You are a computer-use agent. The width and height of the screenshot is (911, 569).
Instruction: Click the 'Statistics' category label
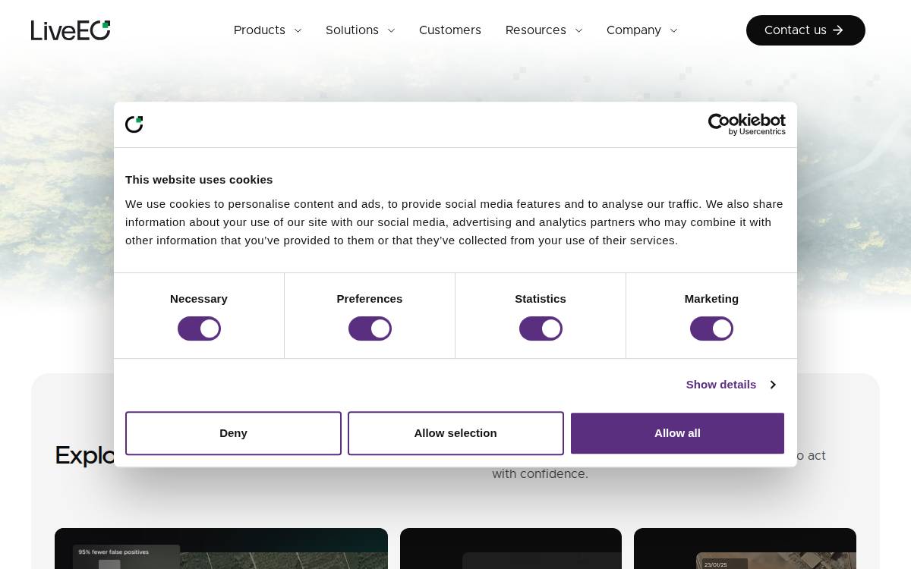[x=541, y=299]
